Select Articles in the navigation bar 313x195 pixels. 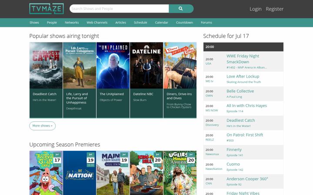(120, 23)
